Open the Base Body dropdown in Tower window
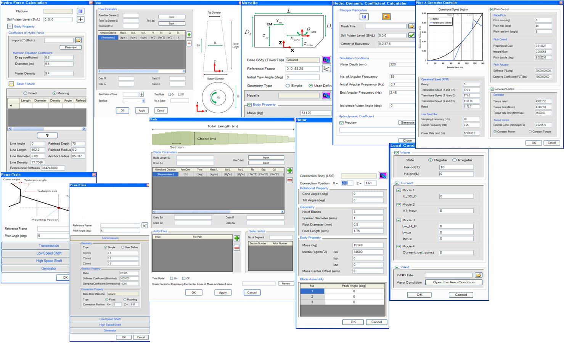 click(143, 101)
